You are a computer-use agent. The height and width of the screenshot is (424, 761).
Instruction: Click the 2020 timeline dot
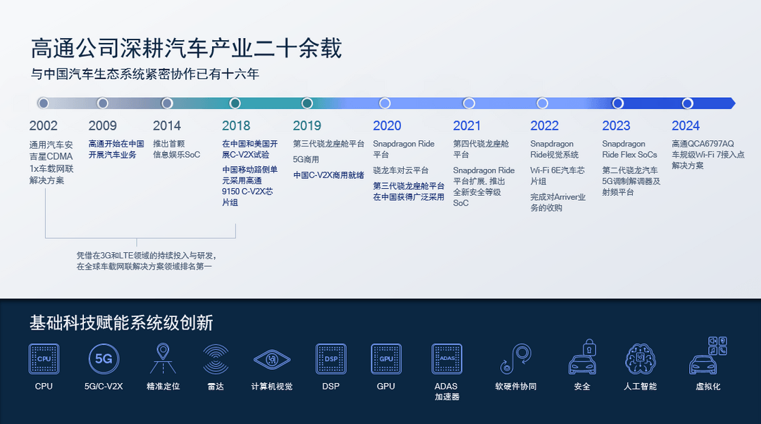385,104
